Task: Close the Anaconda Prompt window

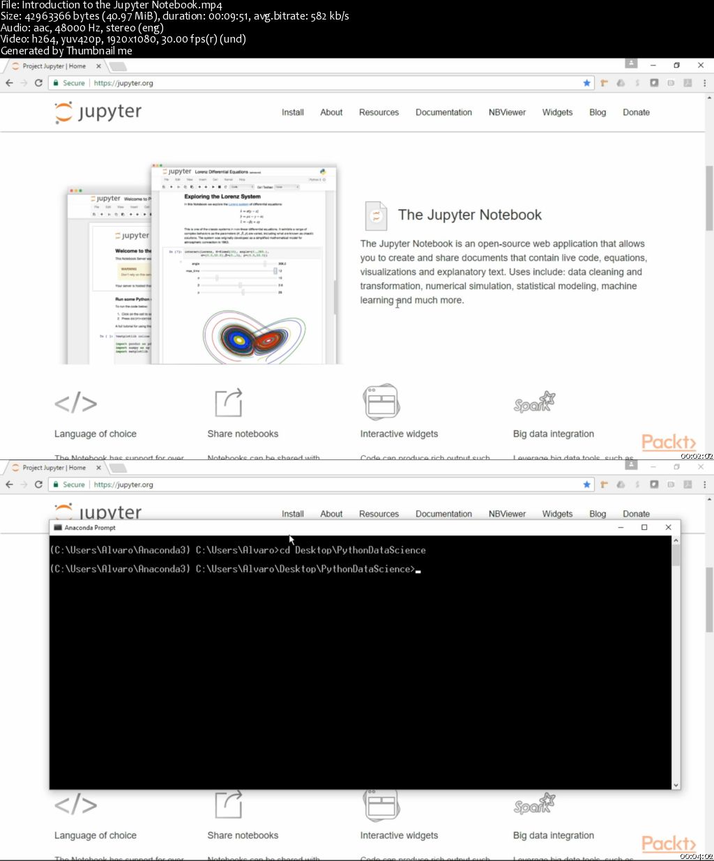Action: pyautogui.click(x=668, y=528)
